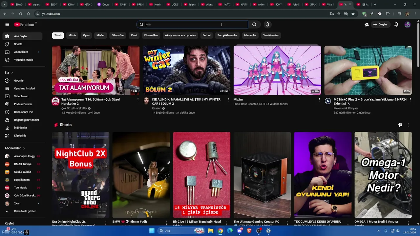Open Discord from the taskbar
Screen dimensions: 420x236
(x=240, y=231)
